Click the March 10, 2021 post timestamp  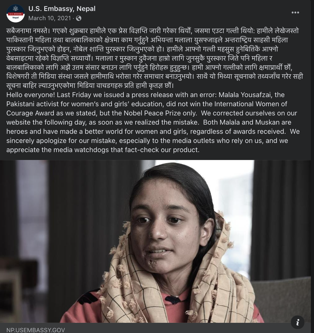[x=49, y=18]
